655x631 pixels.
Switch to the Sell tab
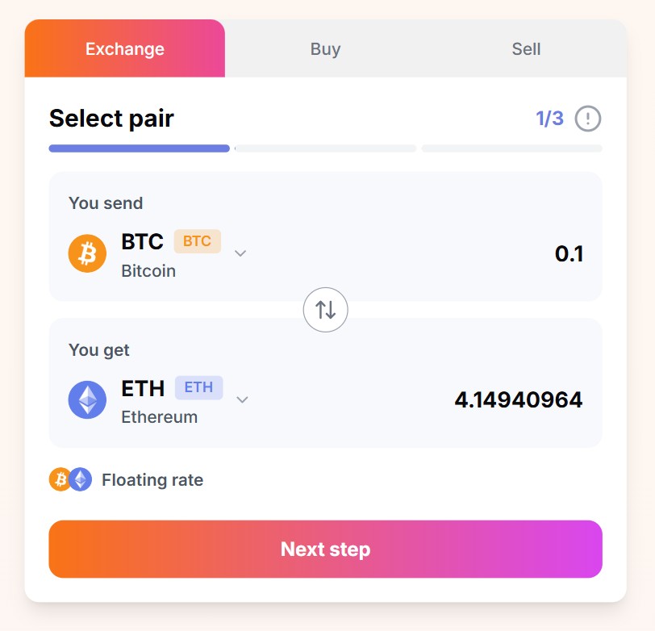click(x=526, y=48)
